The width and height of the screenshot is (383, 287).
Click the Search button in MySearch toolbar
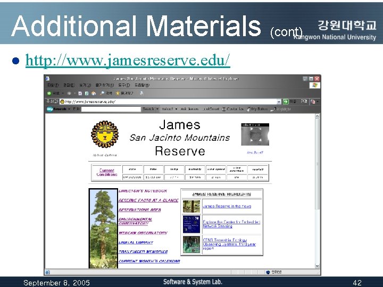click(148, 109)
